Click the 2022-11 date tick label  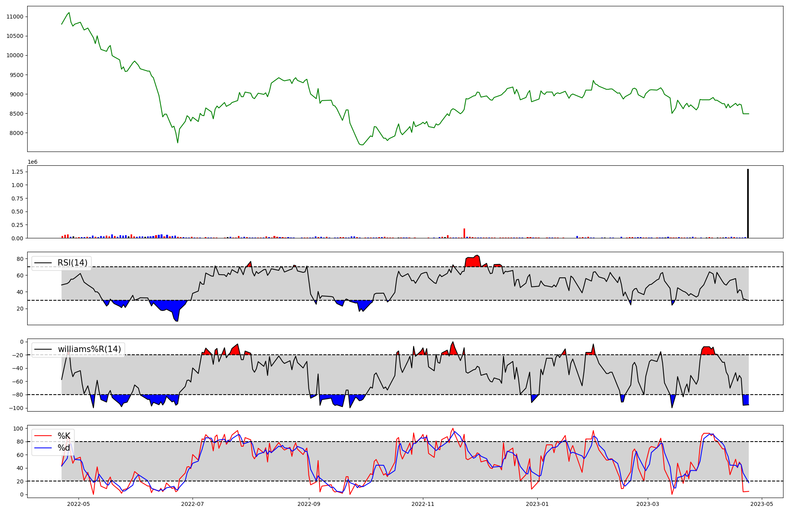[x=423, y=504]
